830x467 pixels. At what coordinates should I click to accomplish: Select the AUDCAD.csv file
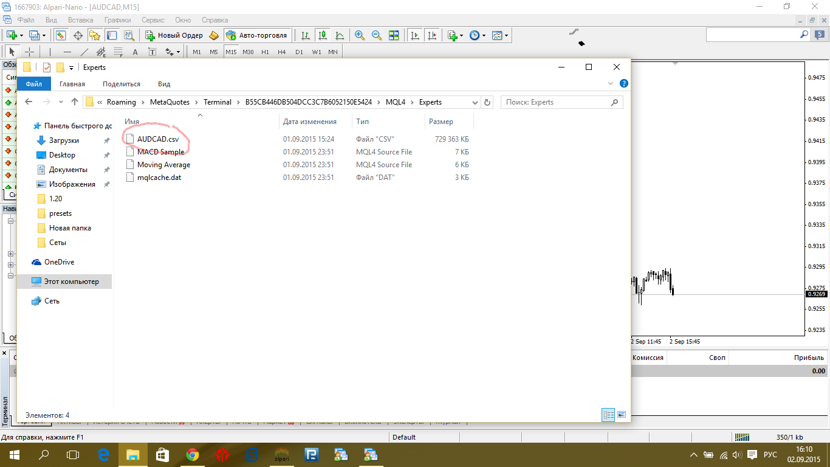158,139
